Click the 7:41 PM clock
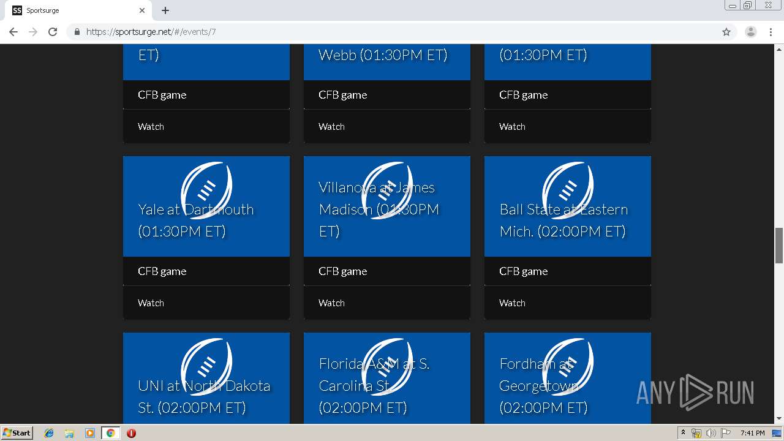 [752, 433]
